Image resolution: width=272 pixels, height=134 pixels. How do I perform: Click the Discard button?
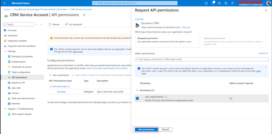(165, 130)
